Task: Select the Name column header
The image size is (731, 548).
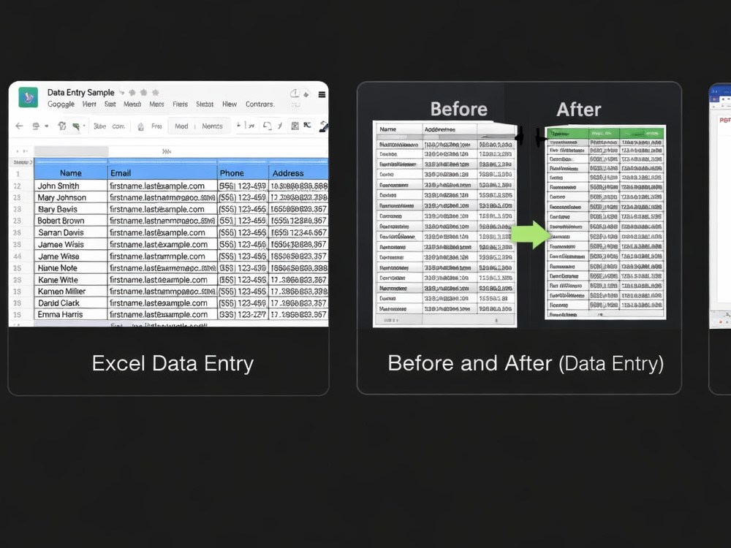Action: pos(71,173)
